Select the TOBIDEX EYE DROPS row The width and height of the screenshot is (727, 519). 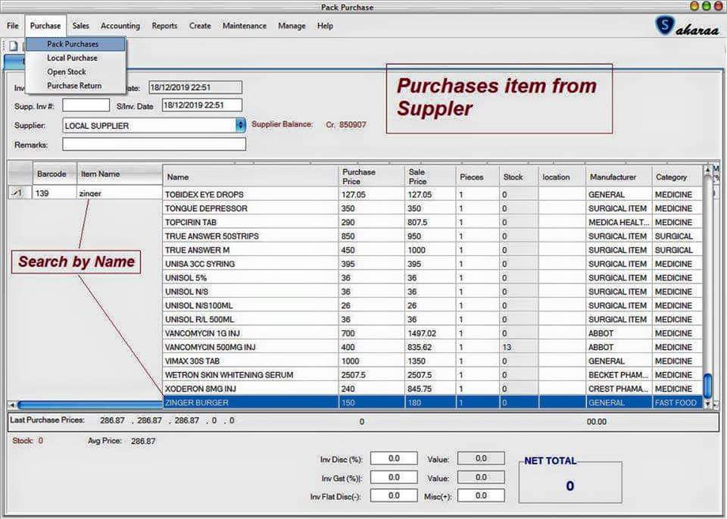(x=433, y=194)
